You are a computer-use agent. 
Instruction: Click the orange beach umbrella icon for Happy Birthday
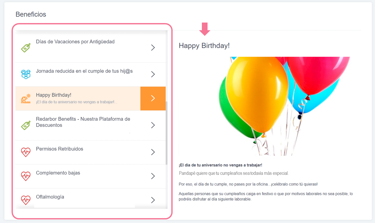(x=26, y=99)
